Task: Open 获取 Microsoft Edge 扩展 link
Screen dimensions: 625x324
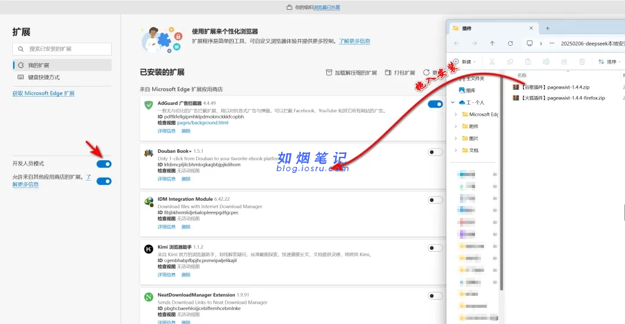Action: pos(43,93)
